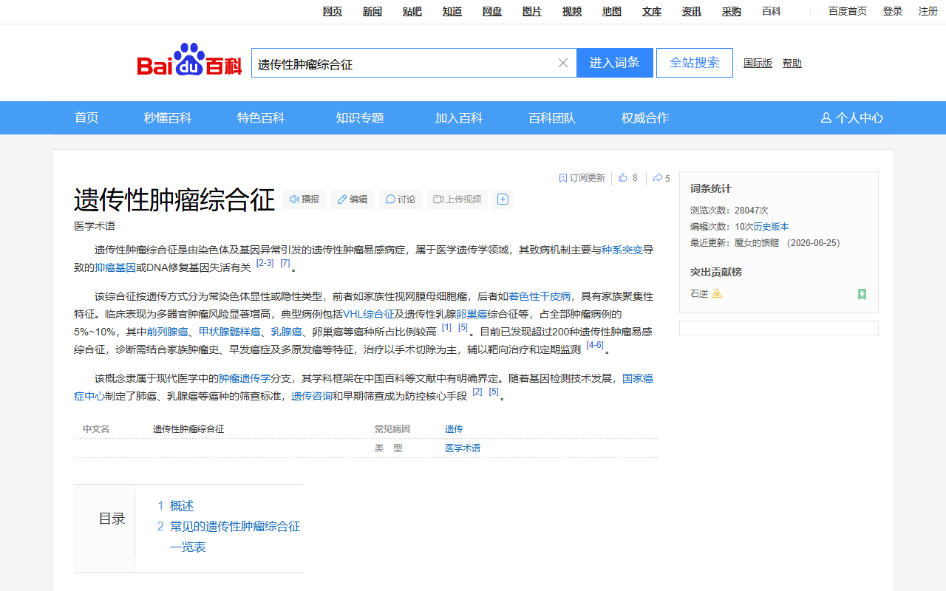The height and width of the screenshot is (591, 946).
Task: Open 贴吧 in the top bar
Action: click(x=412, y=11)
